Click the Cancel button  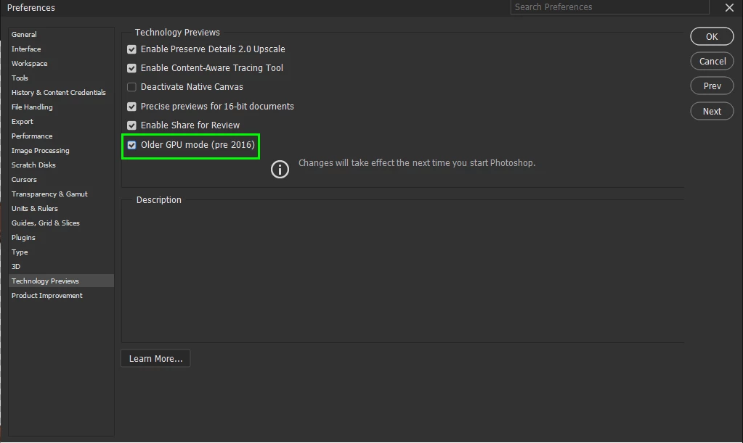[712, 61]
